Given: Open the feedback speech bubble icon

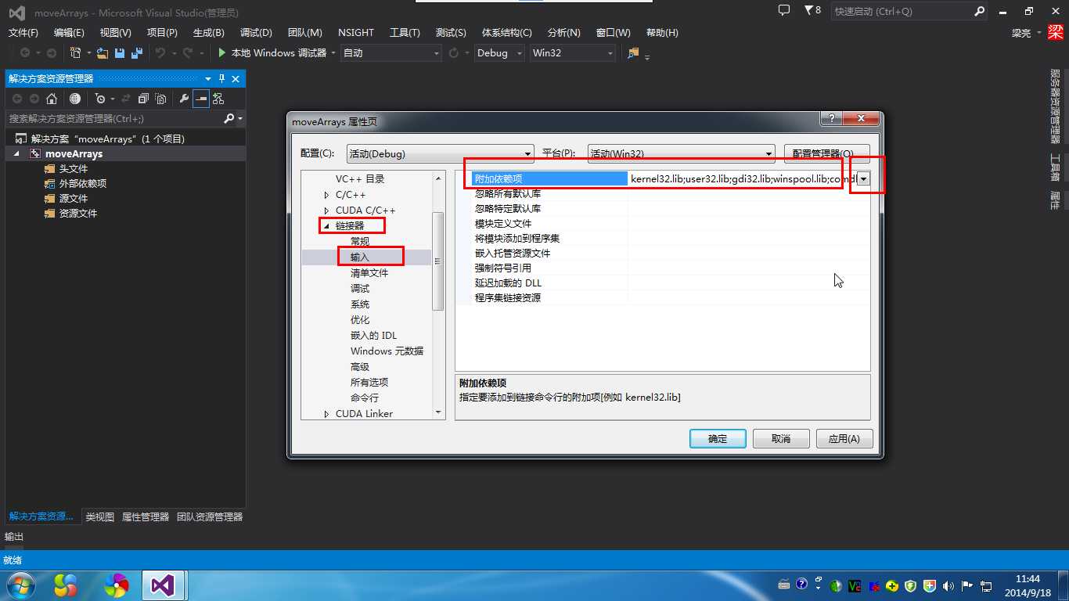Looking at the screenshot, I should 784,11.
